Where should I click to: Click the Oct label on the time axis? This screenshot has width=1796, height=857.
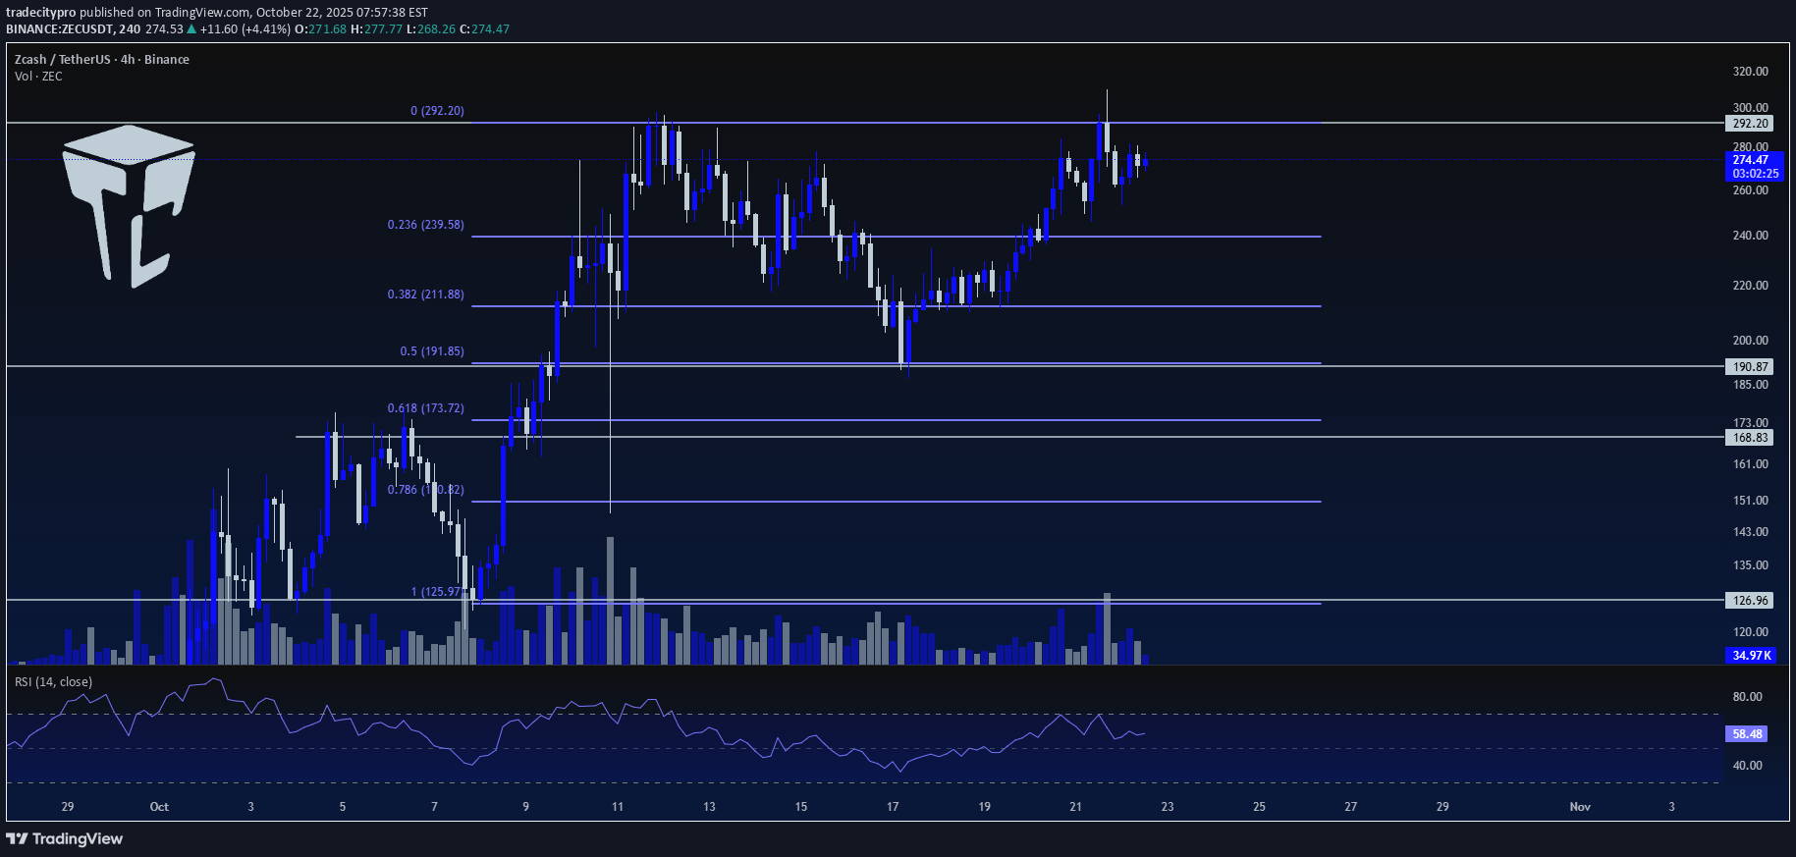point(159,807)
